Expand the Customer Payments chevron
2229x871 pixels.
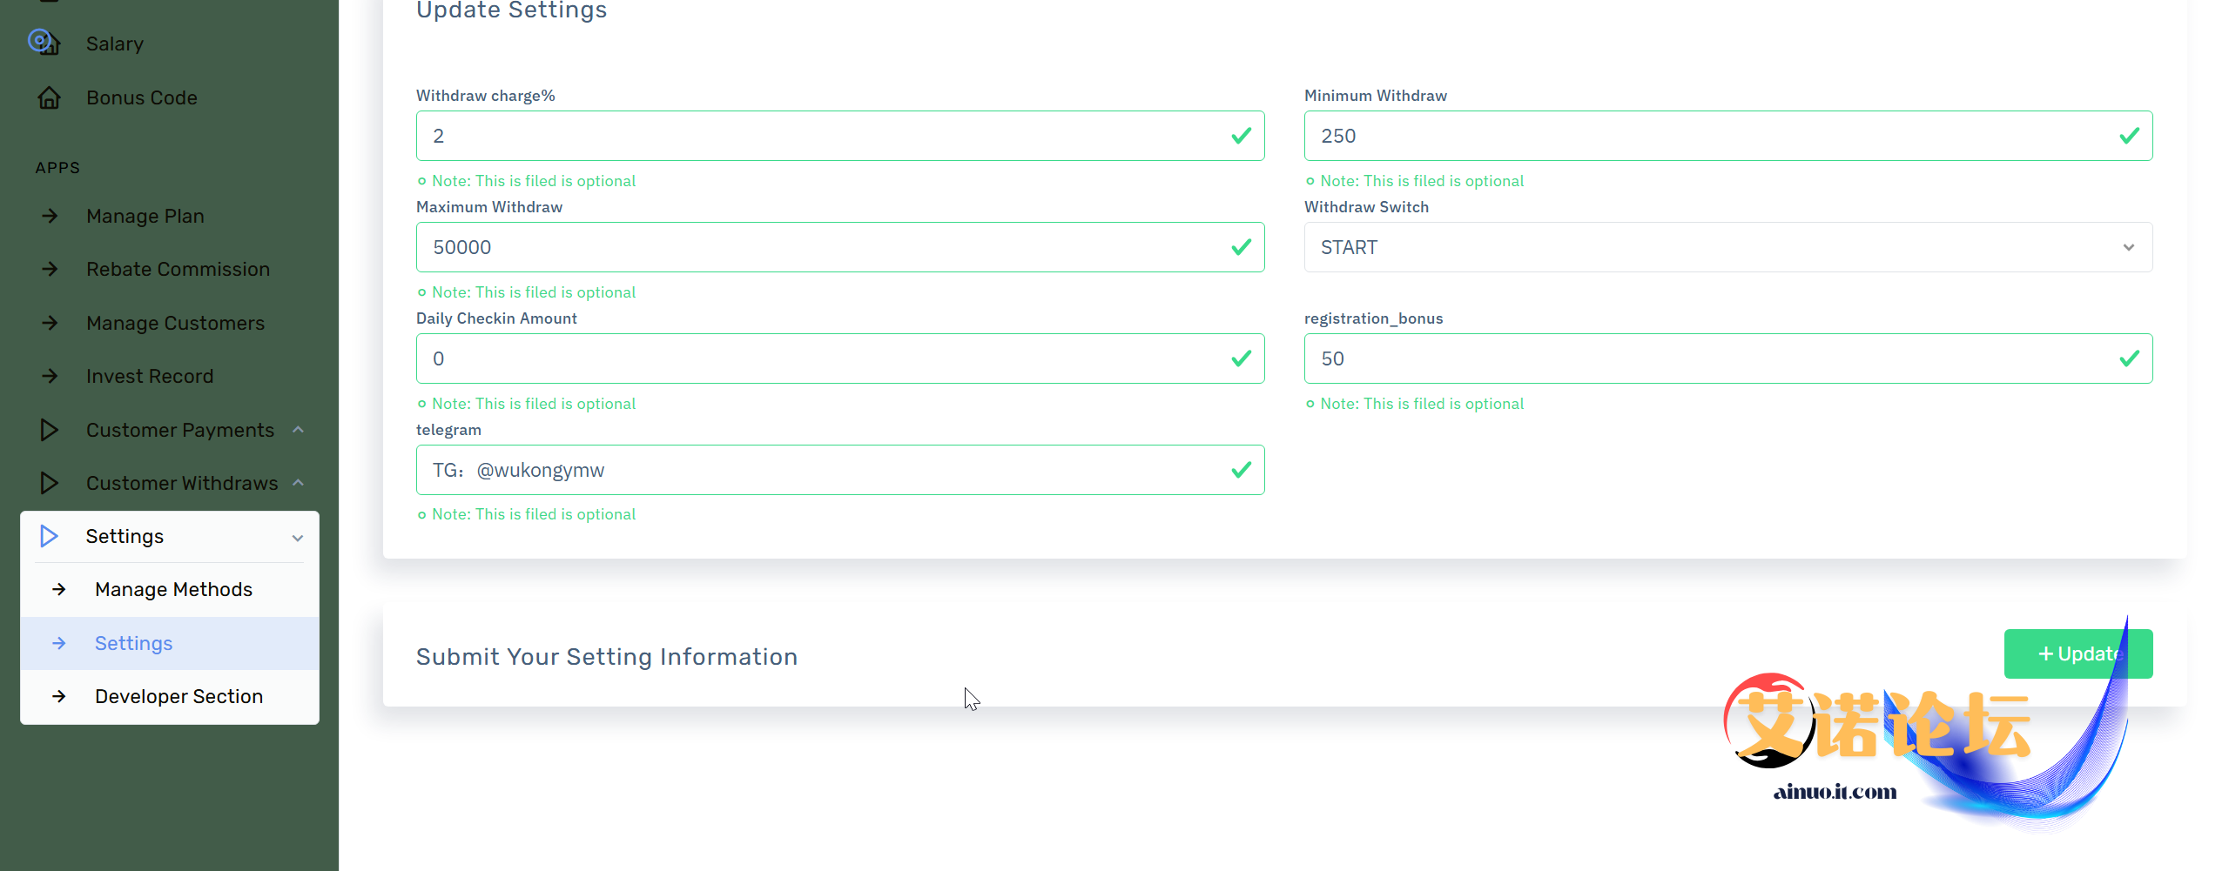pyautogui.click(x=298, y=430)
